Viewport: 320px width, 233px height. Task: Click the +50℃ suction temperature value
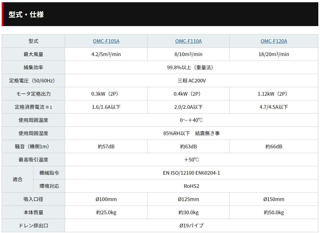[x=191, y=160]
